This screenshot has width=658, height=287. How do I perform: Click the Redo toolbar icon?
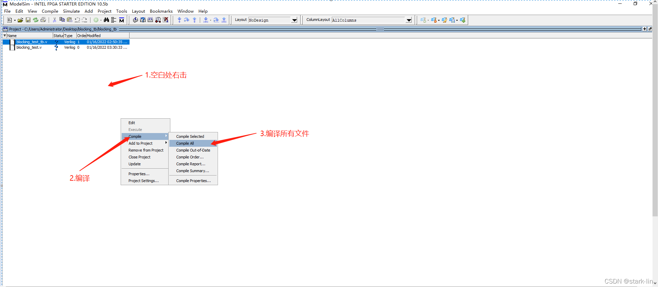coord(85,20)
